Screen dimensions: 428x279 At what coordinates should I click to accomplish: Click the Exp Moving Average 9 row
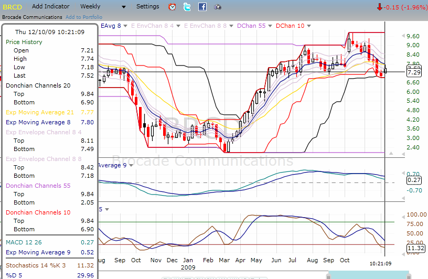pyautogui.click(x=50, y=253)
